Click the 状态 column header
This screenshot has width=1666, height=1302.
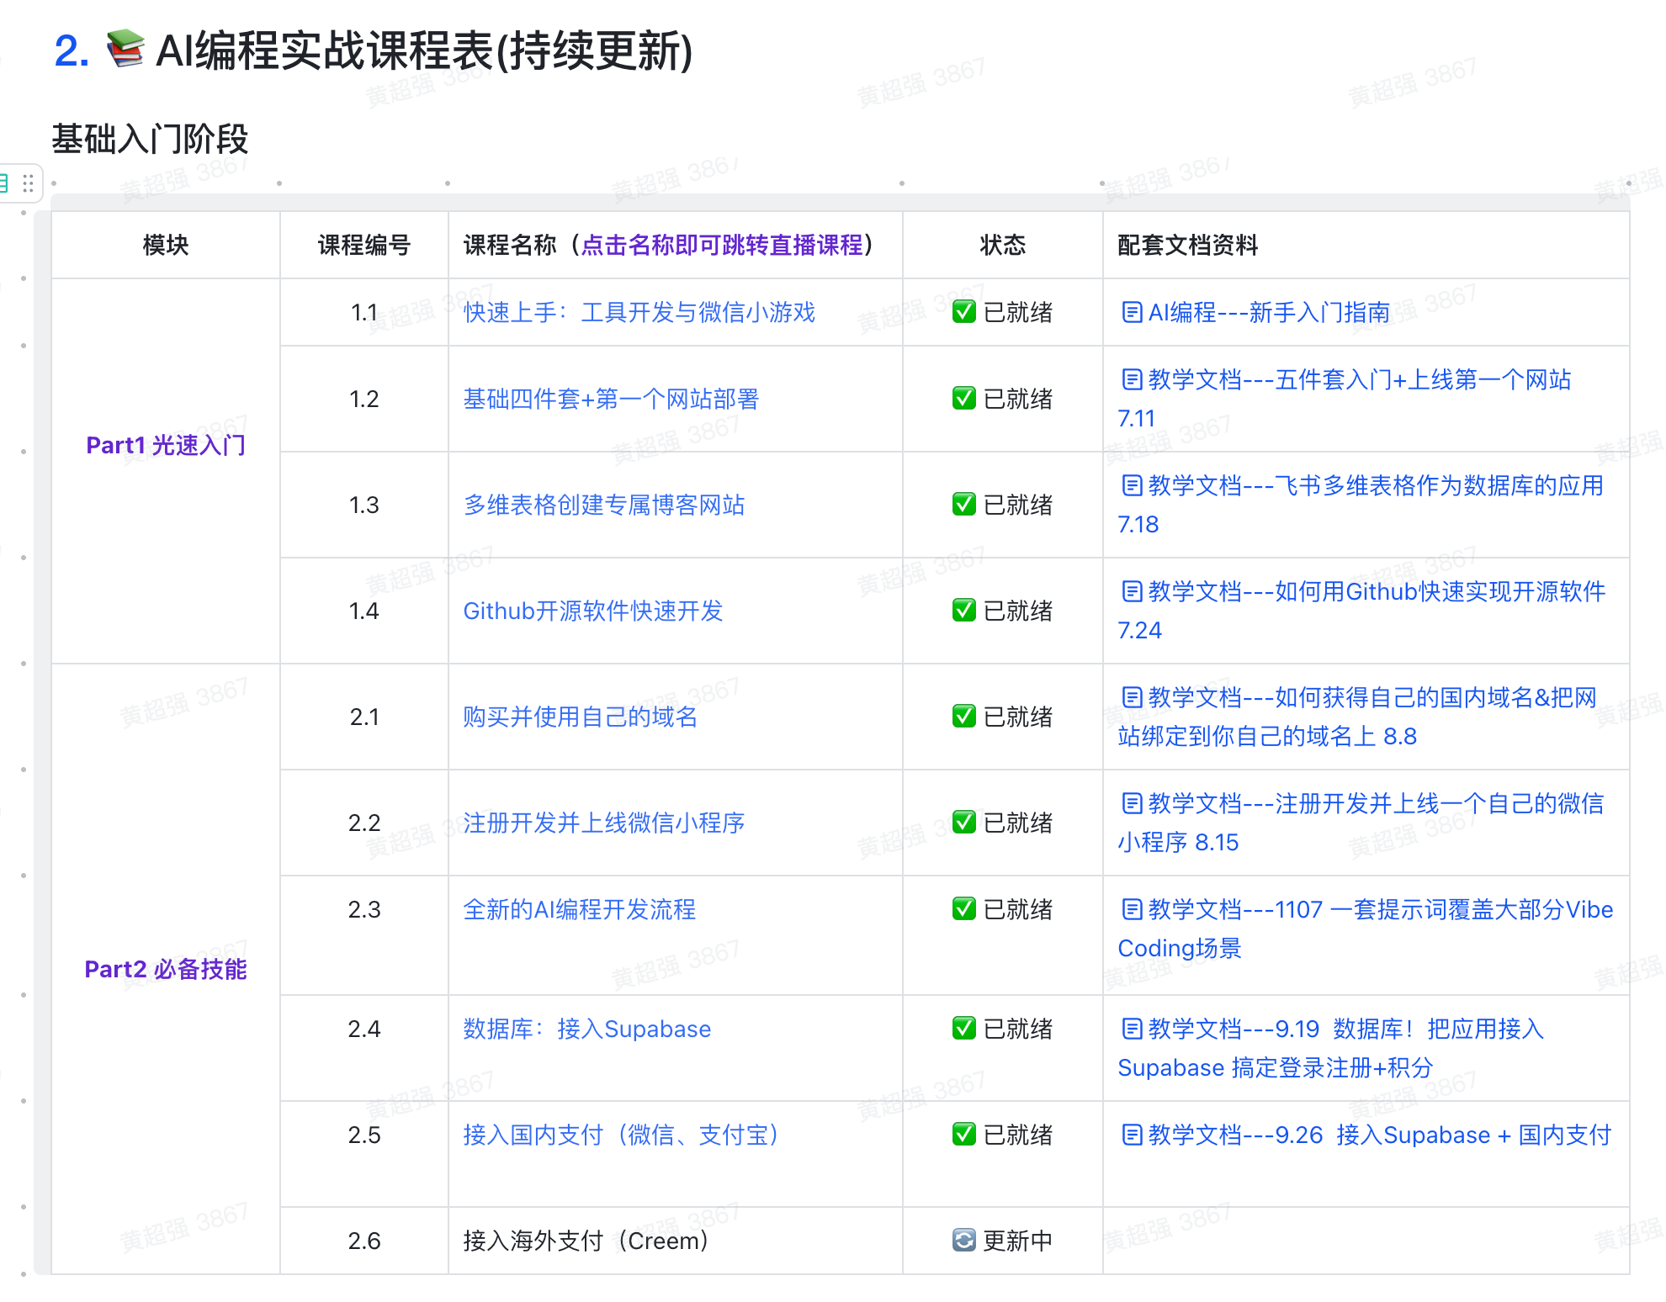(x=1002, y=245)
